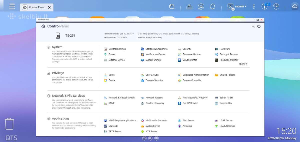Open the background tasks icon
This screenshot has height=142, width=300.
click(x=189, y=7)
